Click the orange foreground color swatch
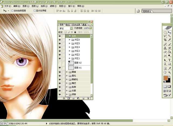Screen dimensions: 173x126 click(165, 78)
